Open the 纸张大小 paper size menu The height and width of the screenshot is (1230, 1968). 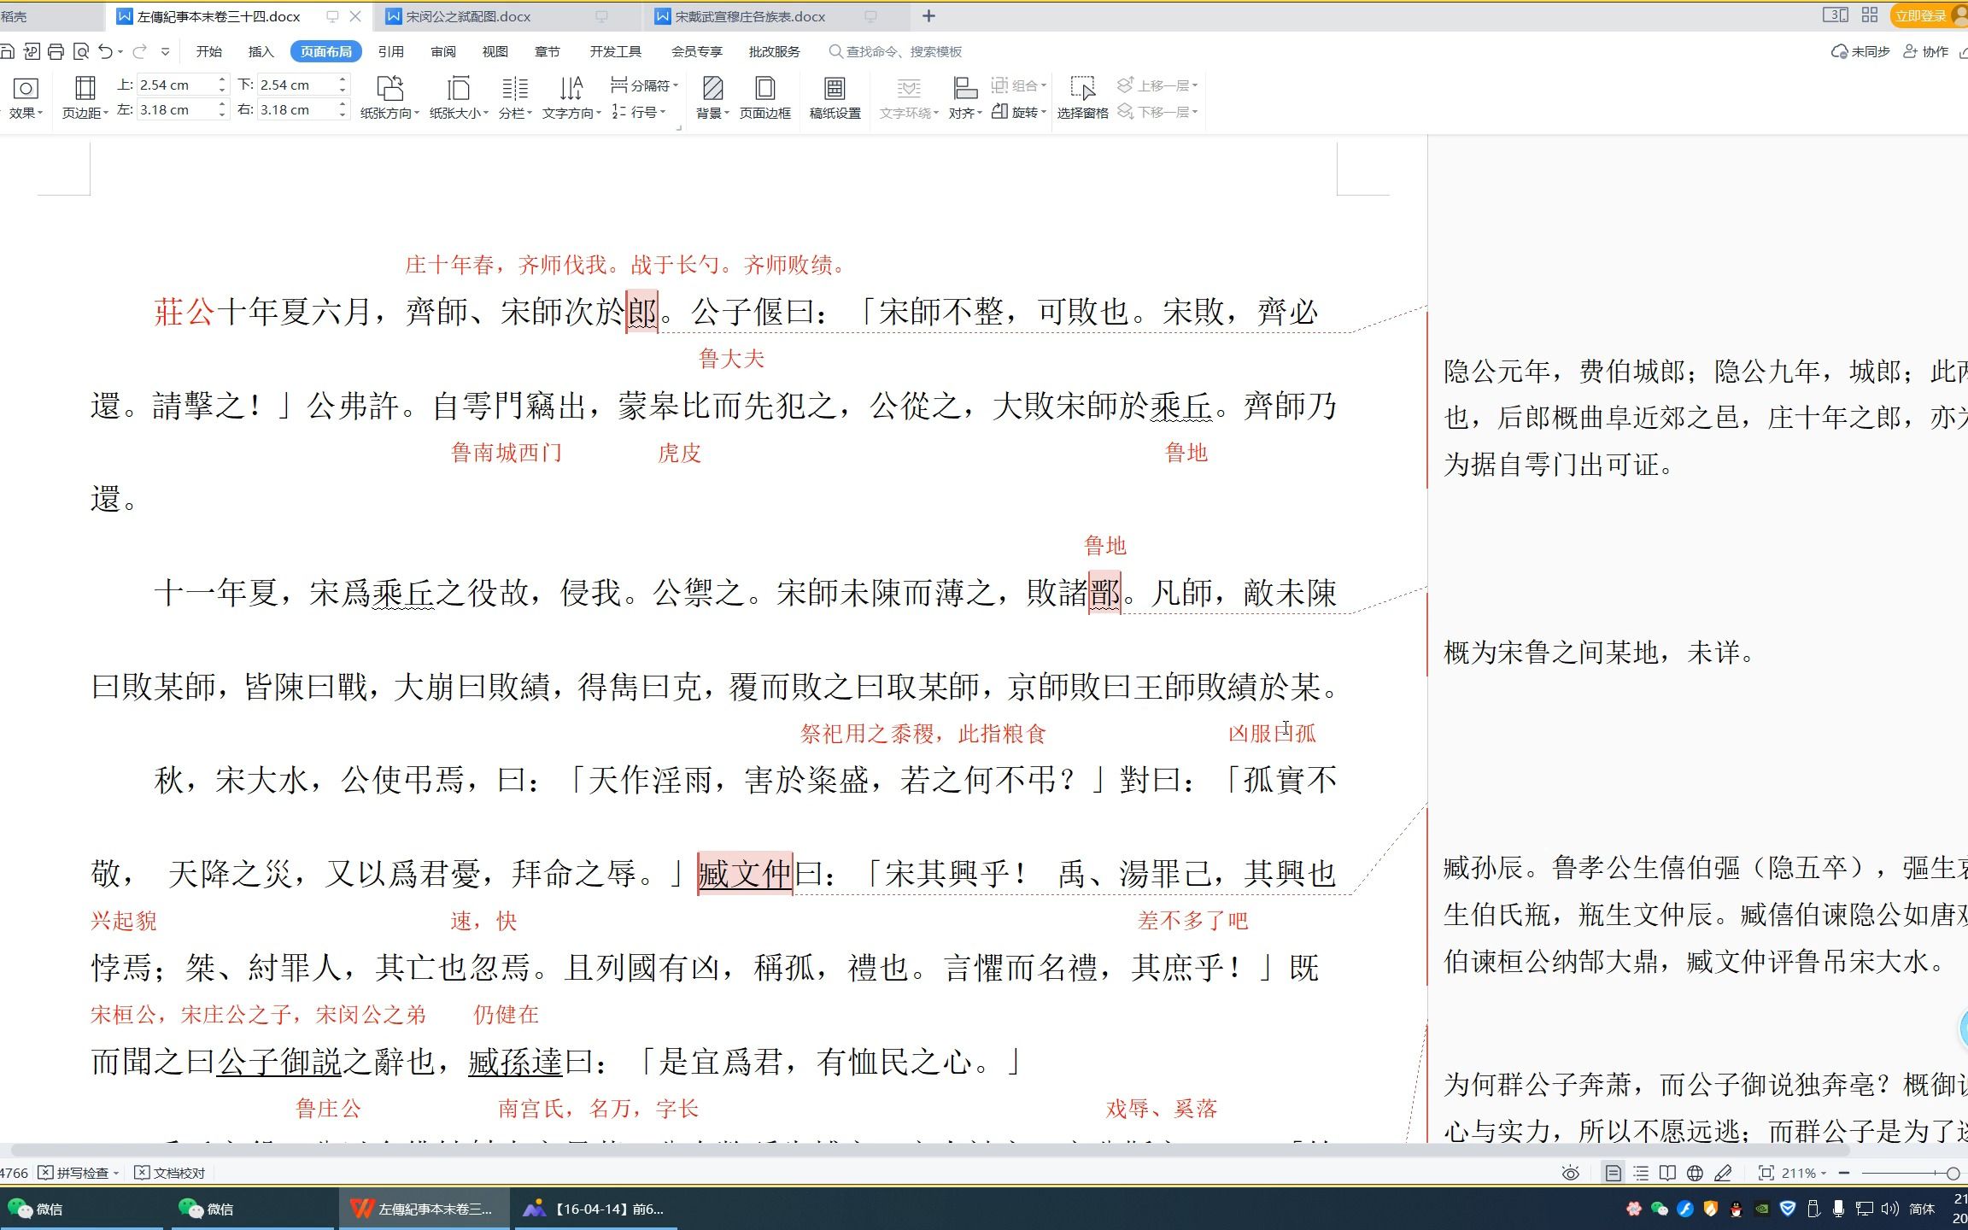point(459,97)
